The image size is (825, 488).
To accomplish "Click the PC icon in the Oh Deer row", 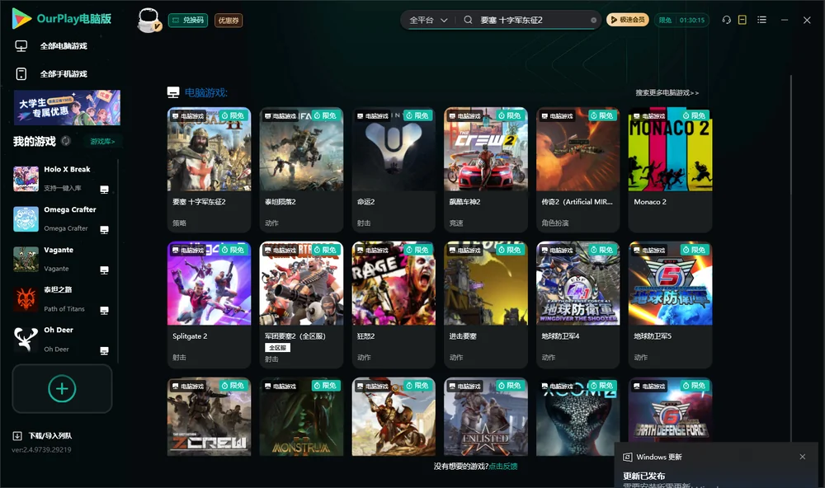I will click(x=104, y=351).
